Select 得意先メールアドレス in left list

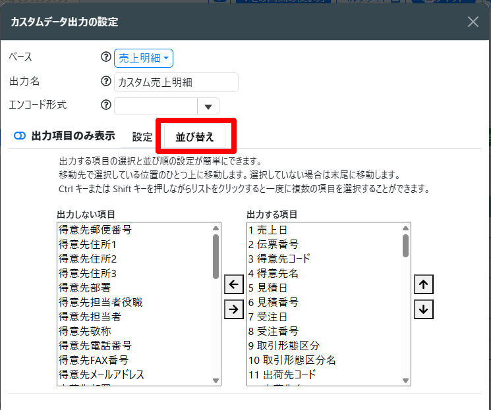coord(101,374)
